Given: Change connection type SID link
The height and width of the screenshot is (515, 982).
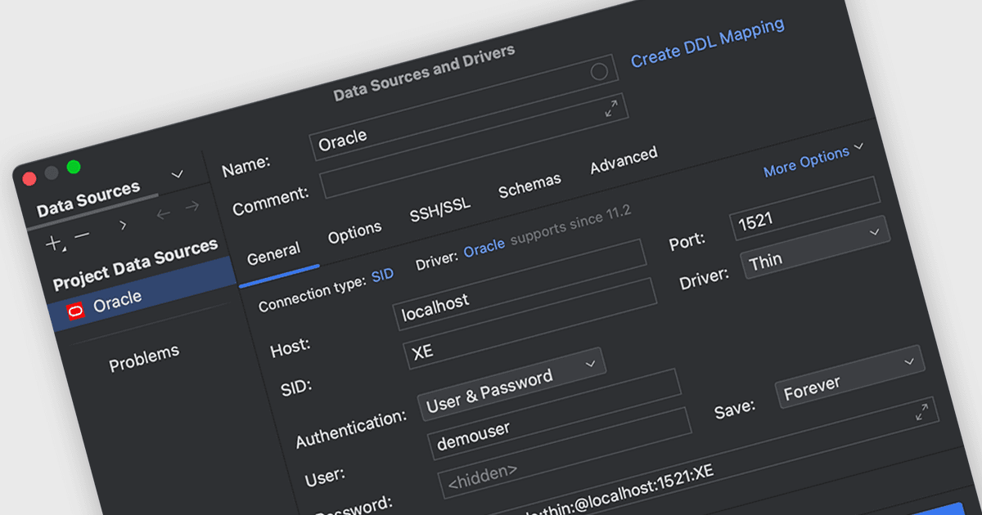Looking at the screenshot, I should click(382, 275).
